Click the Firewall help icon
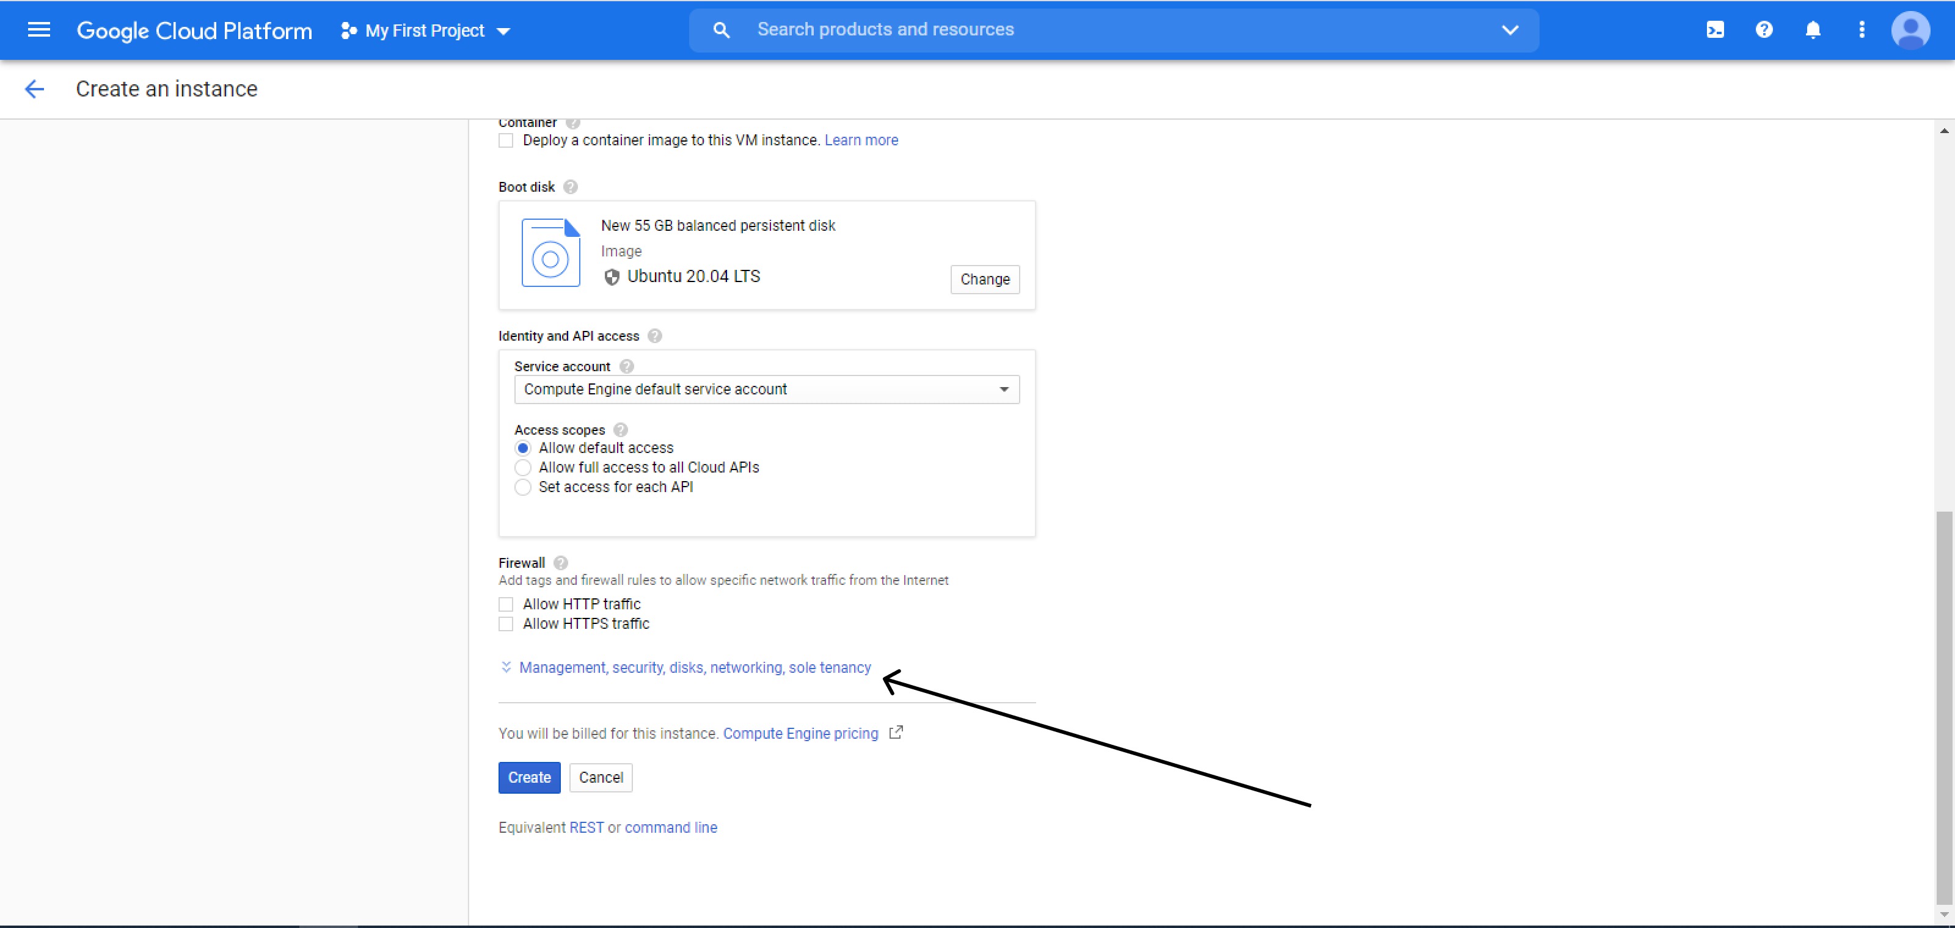This screenshot has width=1955, height=928. [561, 562]
